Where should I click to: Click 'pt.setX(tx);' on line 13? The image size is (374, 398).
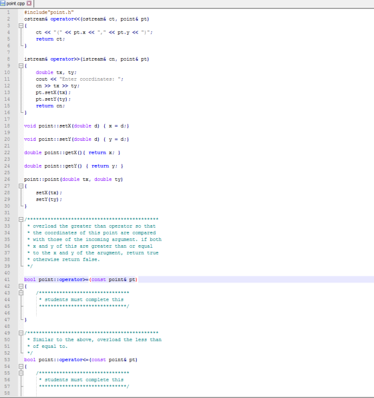point(53,92)
